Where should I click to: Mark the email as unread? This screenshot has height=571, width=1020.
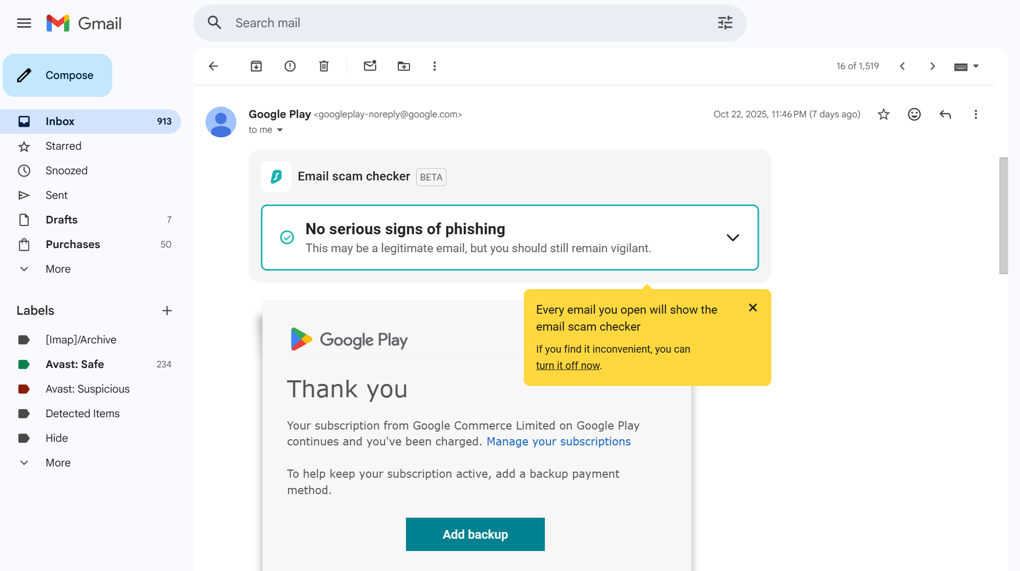(369, 66)
